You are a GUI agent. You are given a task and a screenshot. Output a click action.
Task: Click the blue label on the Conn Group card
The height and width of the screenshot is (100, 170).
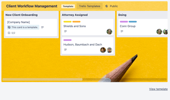point(133,22)
